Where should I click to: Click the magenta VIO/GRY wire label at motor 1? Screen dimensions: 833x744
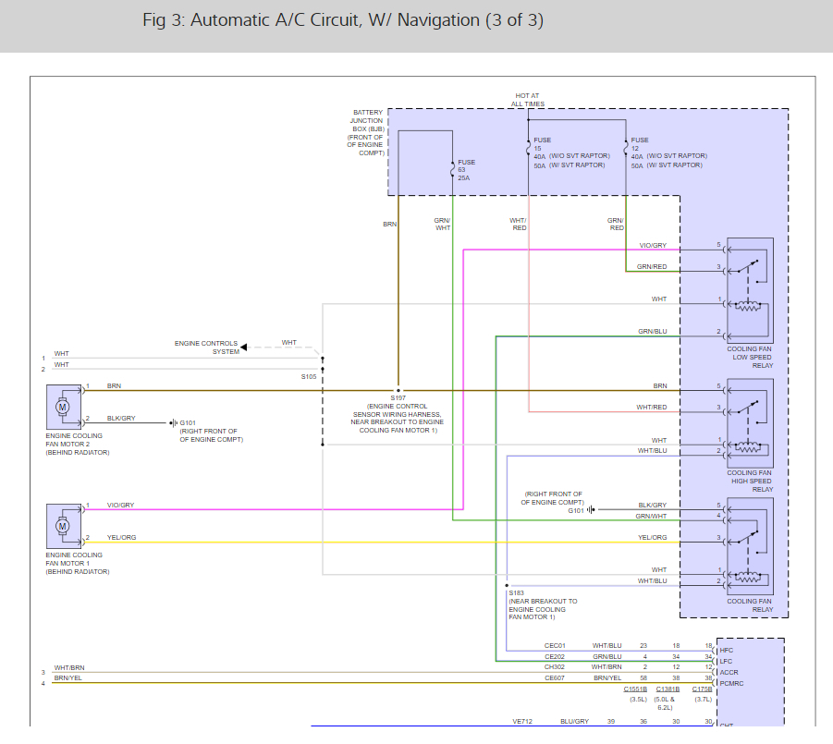point(120,505)
